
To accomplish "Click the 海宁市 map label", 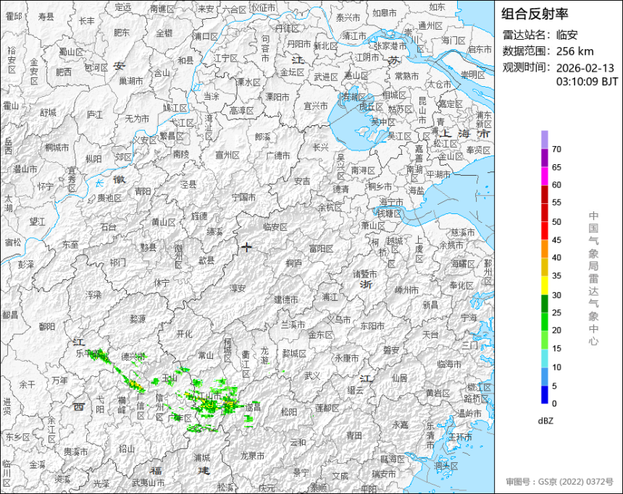I will click(391, 203).
